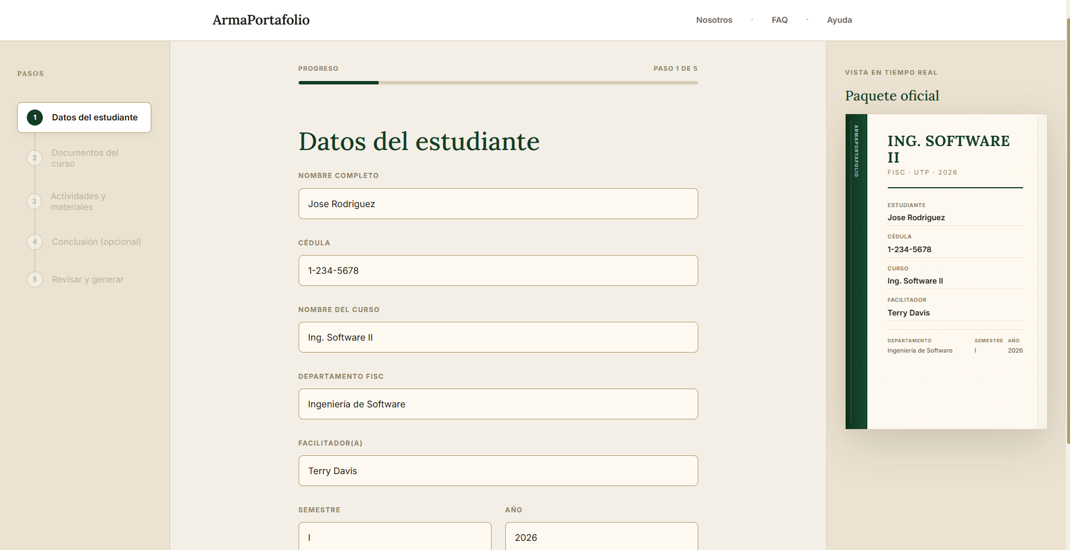Click 'Jose Rodriguez' in the preview

pyautogui.click(x=916, y=218)
